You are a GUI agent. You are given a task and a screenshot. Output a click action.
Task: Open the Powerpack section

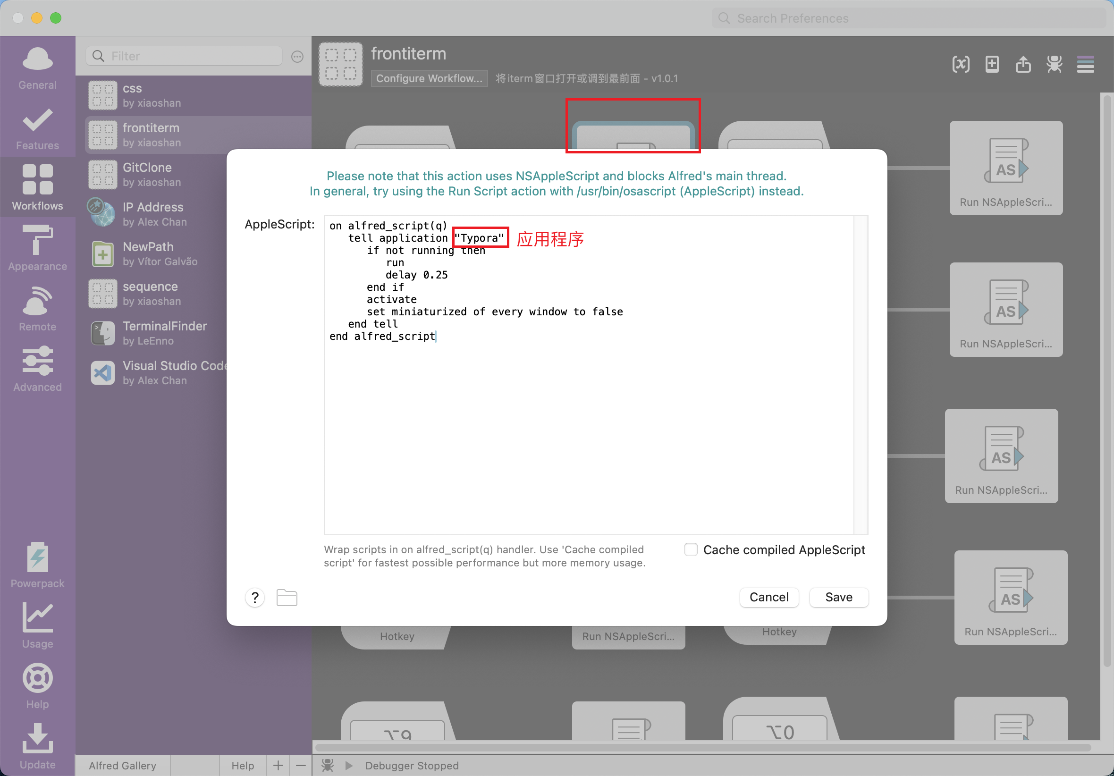(x=37, y=565)
